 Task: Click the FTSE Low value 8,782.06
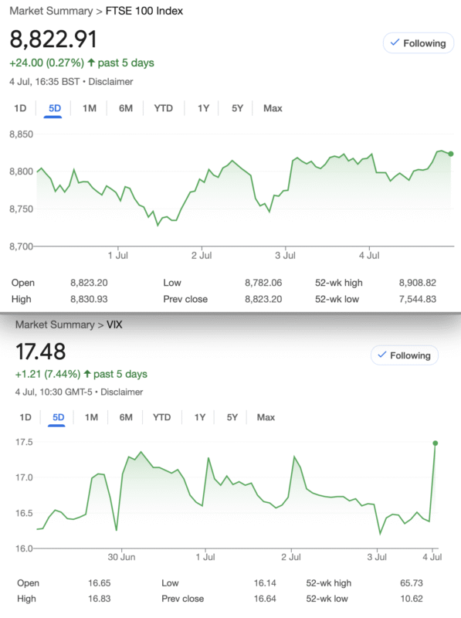[263, 283]
